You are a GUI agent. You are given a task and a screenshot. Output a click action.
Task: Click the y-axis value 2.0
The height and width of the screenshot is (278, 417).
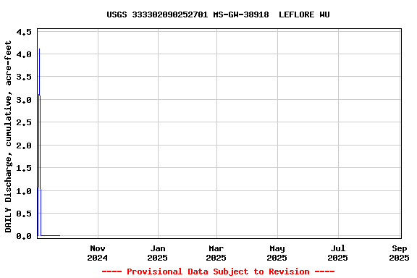tap(24, 146)
